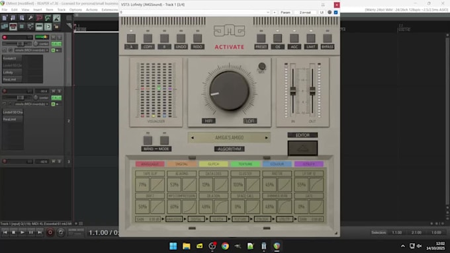Screen dimensions: 450x253
Task: Toggle the BYPASS button in Lofinity
Action: coord(328,38)
